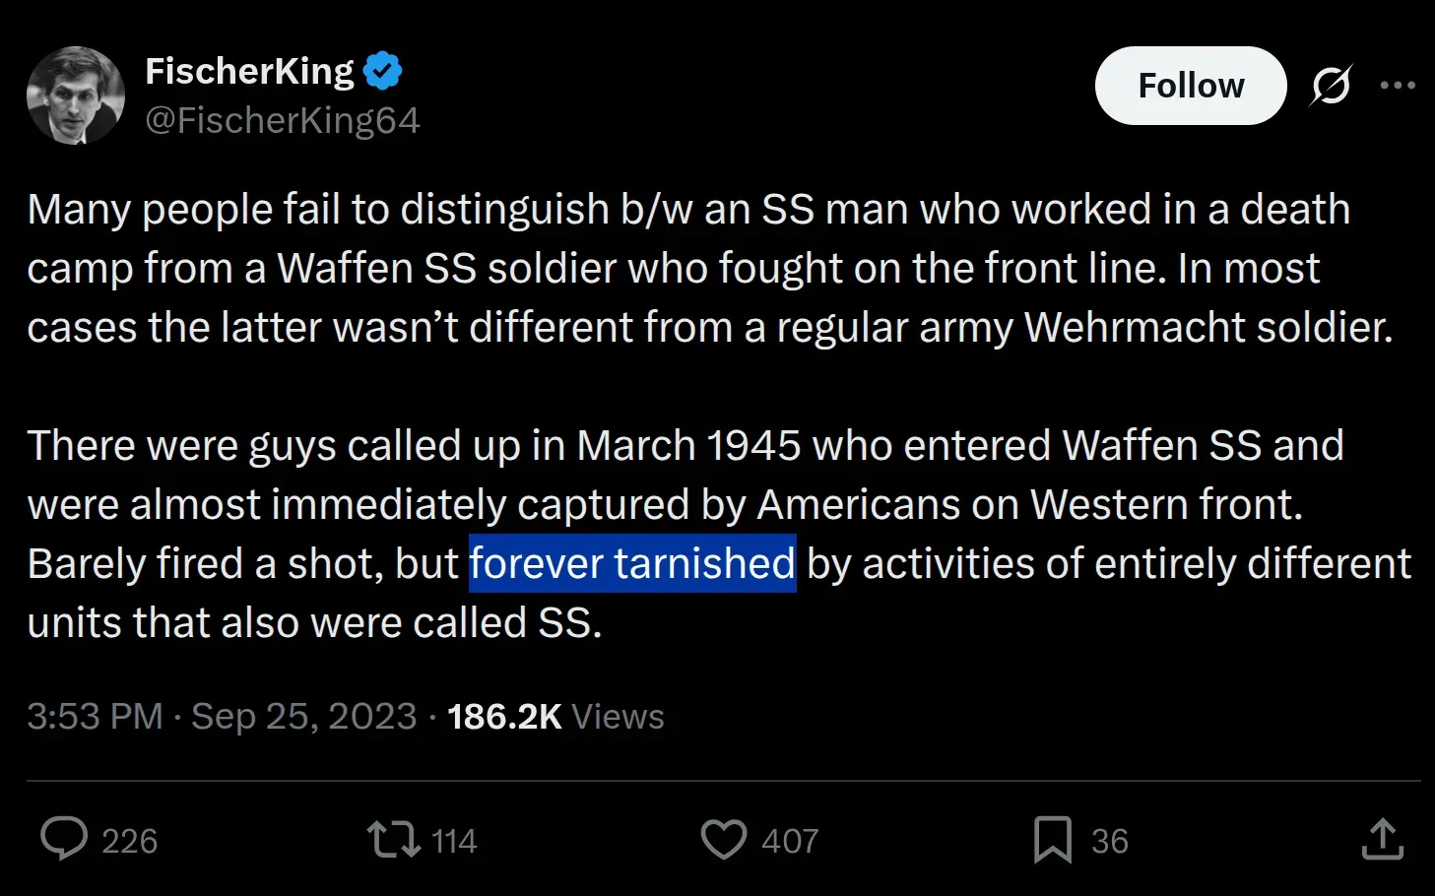Screen dimensions: 1435x896
Task: Follow the FischerKing account
Action: pyautogui.click(x=1190, y=86)
